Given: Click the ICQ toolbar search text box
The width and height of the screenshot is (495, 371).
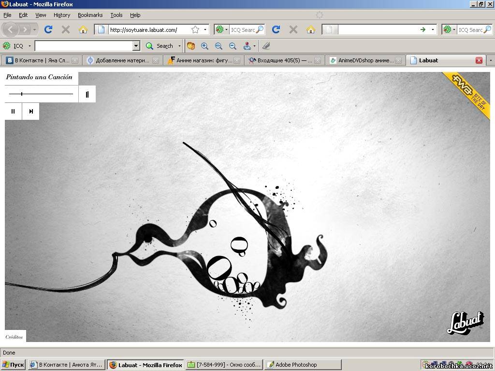Looking at the screenshot, I should [x=84, y=46].
